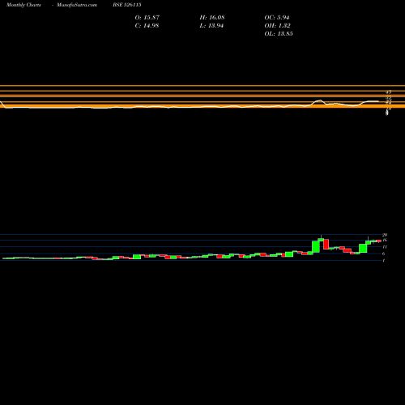Click the 'BSE 526115' symbol label
405x405 pixels.
point(127,5)
